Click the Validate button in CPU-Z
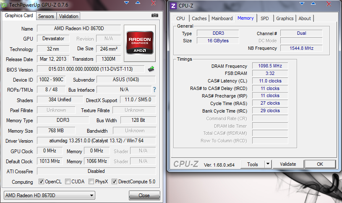342x203 pixels. tap(288, 164)
